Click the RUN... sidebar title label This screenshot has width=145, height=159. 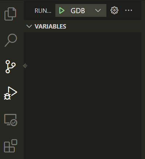(43, 11)
